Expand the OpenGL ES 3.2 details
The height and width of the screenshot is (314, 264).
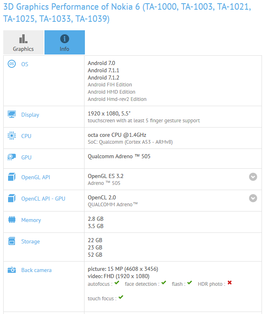(x=253, y=177)
